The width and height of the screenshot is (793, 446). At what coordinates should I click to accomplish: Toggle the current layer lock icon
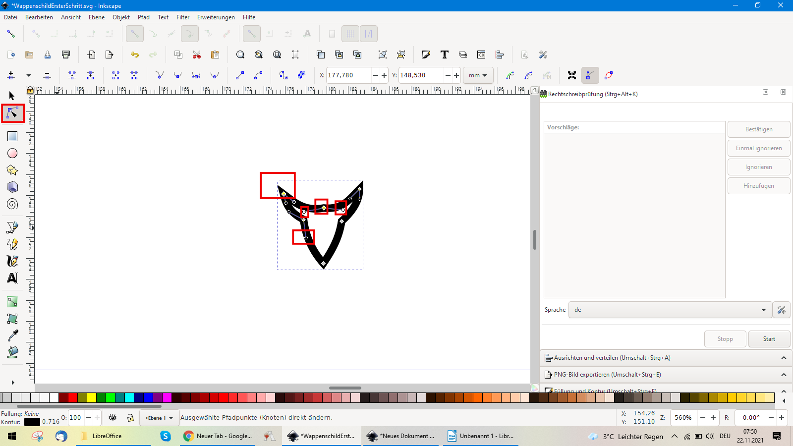(x=130, y=418)
